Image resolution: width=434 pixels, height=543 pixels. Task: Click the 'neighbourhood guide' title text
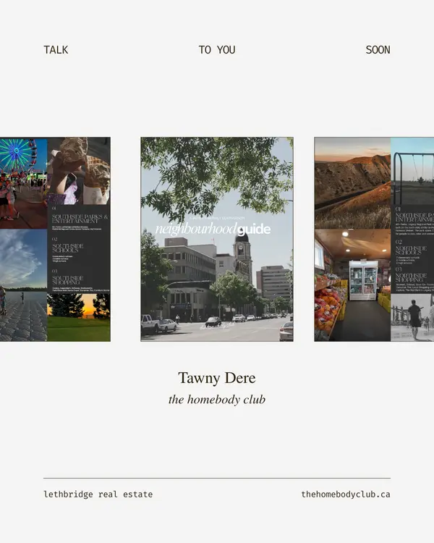coord(213,230)
